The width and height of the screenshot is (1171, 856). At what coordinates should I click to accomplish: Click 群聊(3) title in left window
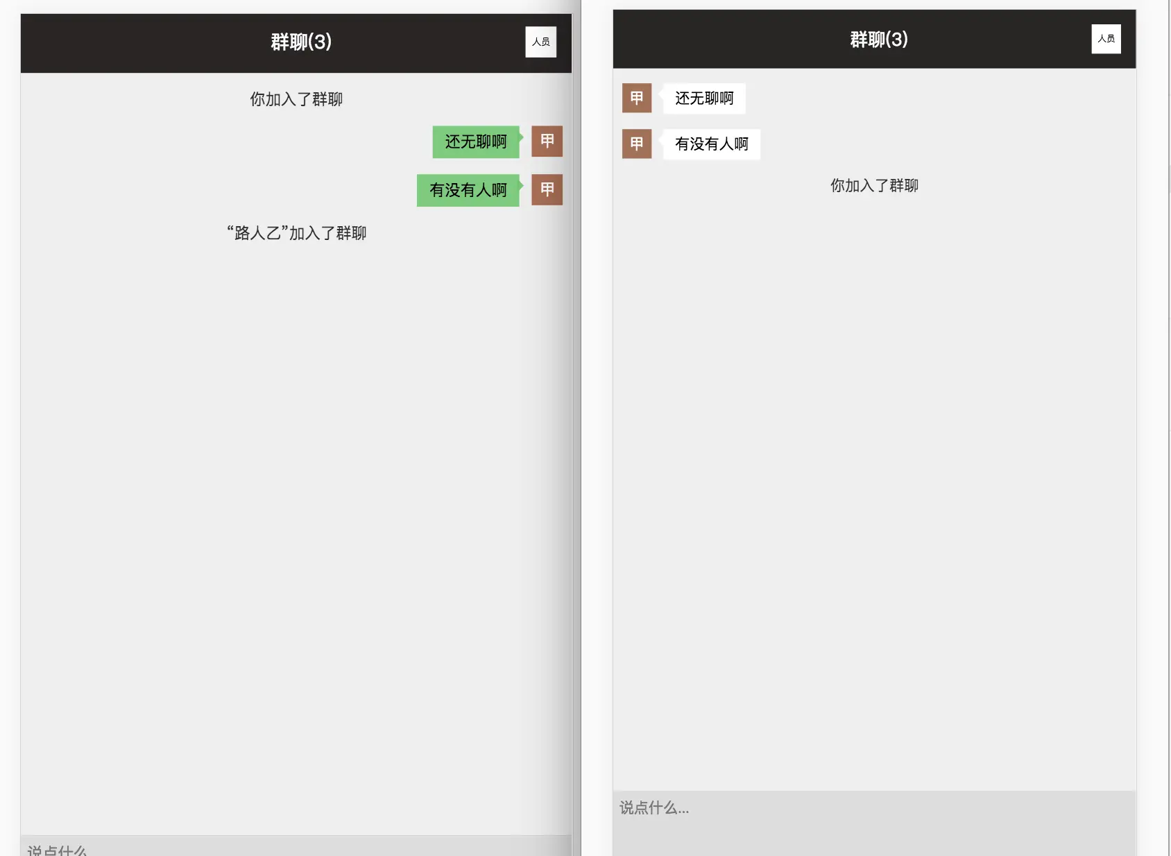[x=301, y=42]
